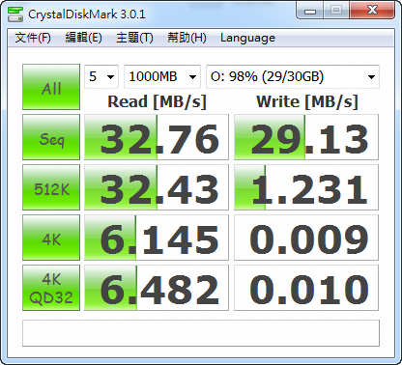Click the CrystalDiskMark title bar app icon
This screenshot has width=402, height=365.
pos(15,14)
